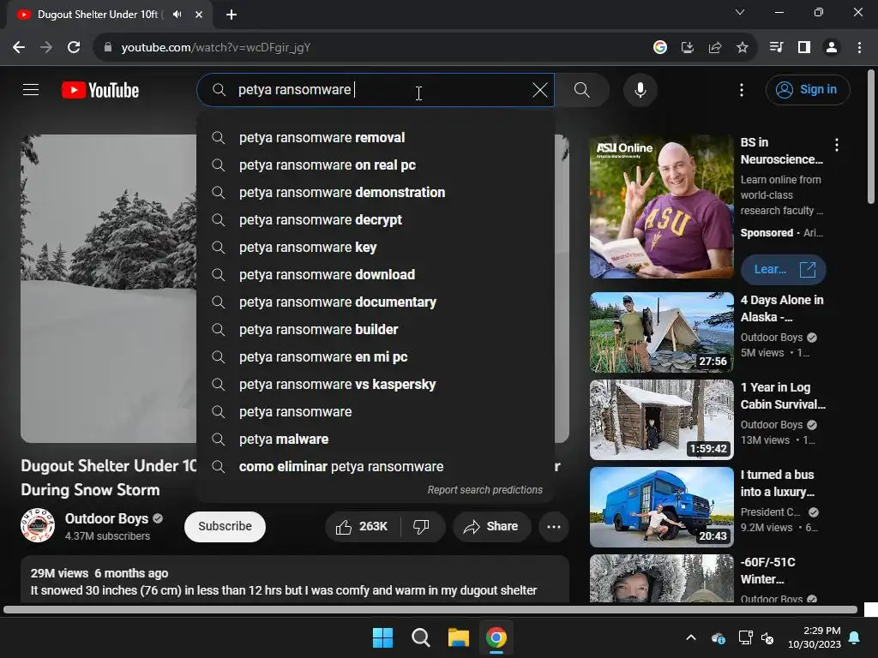
Task: Play the blue bus video thumbnail
Action: coord(661,507)
